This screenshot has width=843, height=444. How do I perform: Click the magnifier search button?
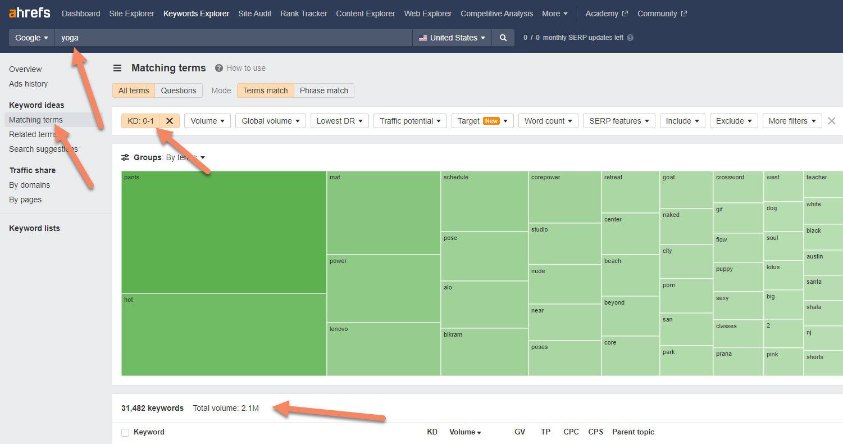(x=503, y=38)
